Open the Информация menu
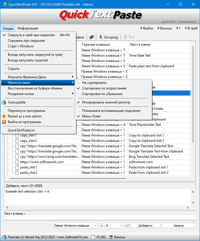The image size is (200, 241). (28, 28)
